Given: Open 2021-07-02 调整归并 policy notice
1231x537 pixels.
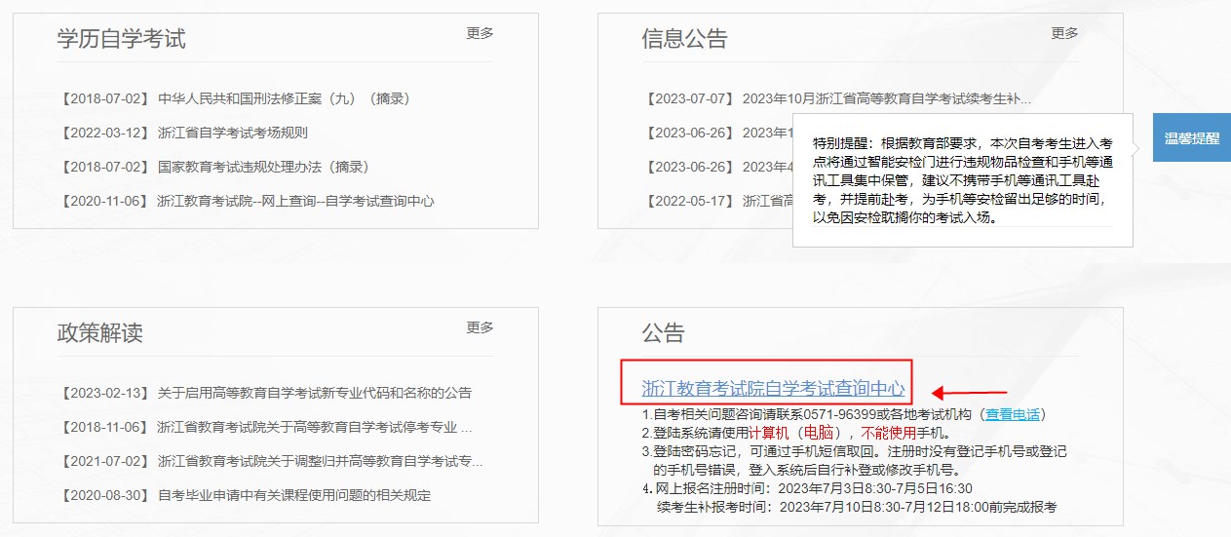Looking at the screenshot, I should pyautogui.click(x=320, y=461).
